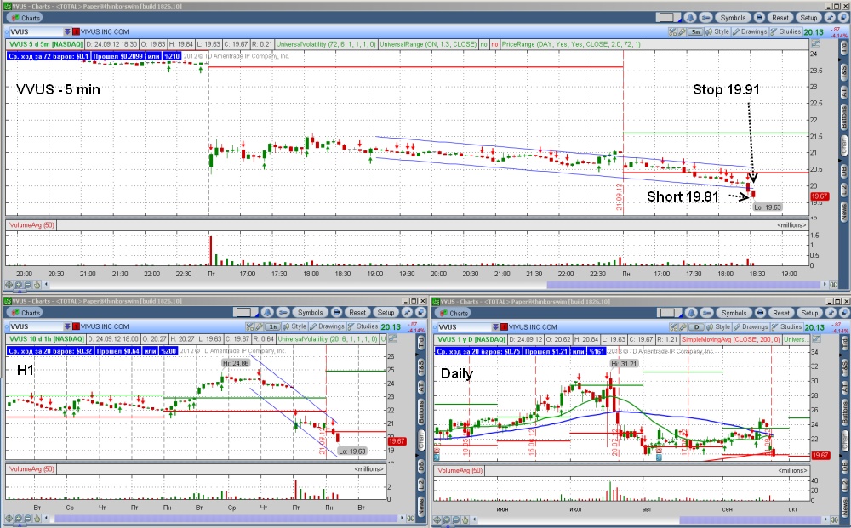Toggle News side panel in H1 chart

point(420,505)
